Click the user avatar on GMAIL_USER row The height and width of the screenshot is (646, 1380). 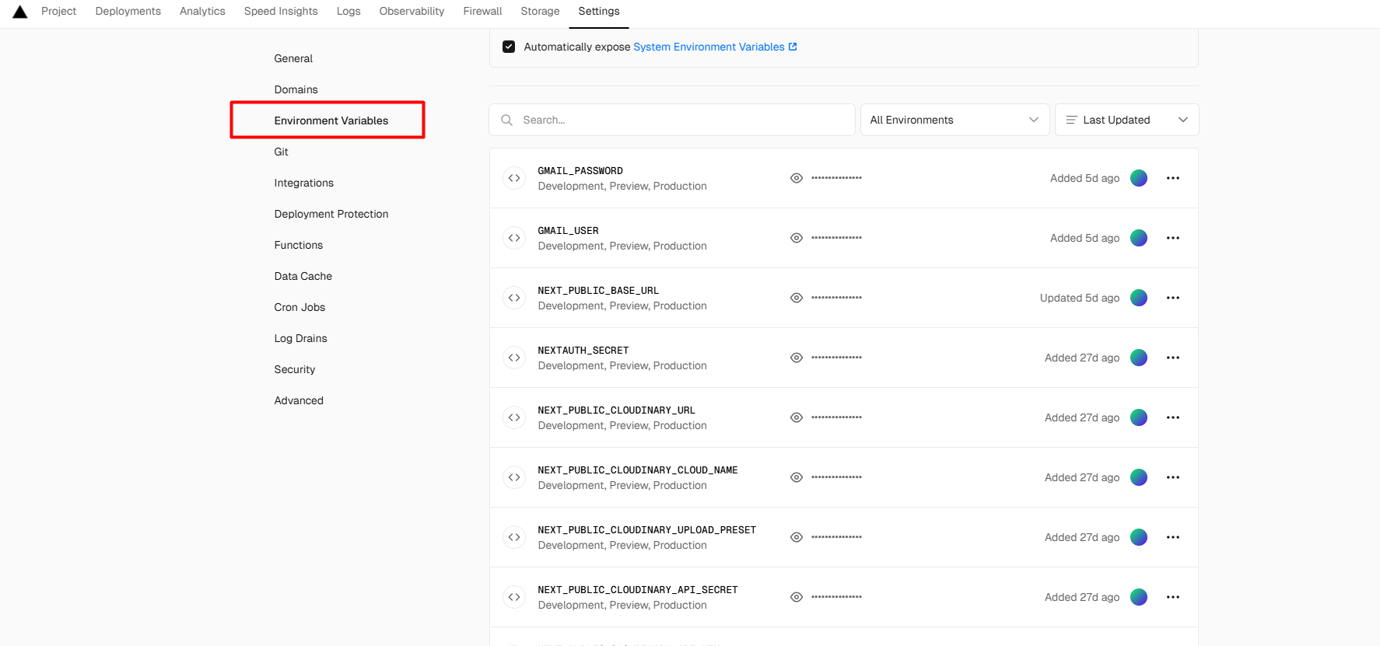coord(1138,238)
